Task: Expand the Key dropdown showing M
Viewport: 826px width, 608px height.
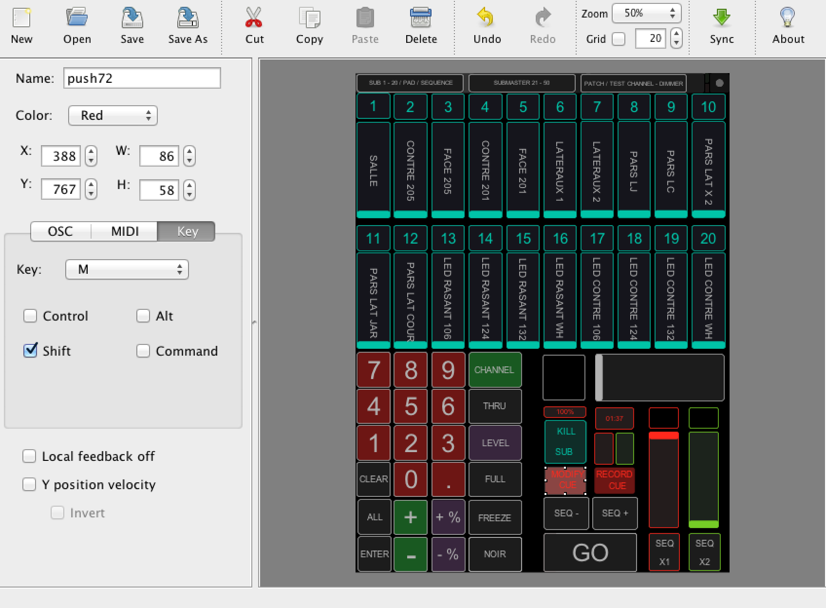Action: click(127, 269)
